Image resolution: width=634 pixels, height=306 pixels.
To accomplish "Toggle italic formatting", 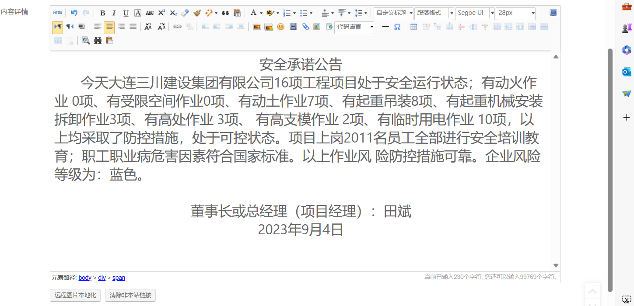I will pos(114,13).
